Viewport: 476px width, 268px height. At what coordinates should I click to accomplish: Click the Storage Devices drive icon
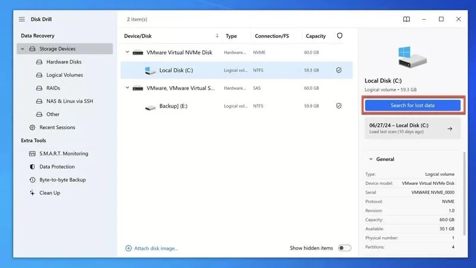[x=32, y=49]
